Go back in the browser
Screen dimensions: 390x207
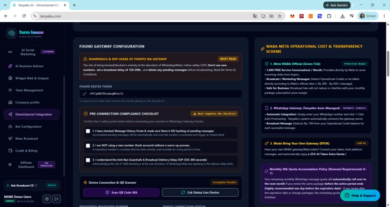6,16
